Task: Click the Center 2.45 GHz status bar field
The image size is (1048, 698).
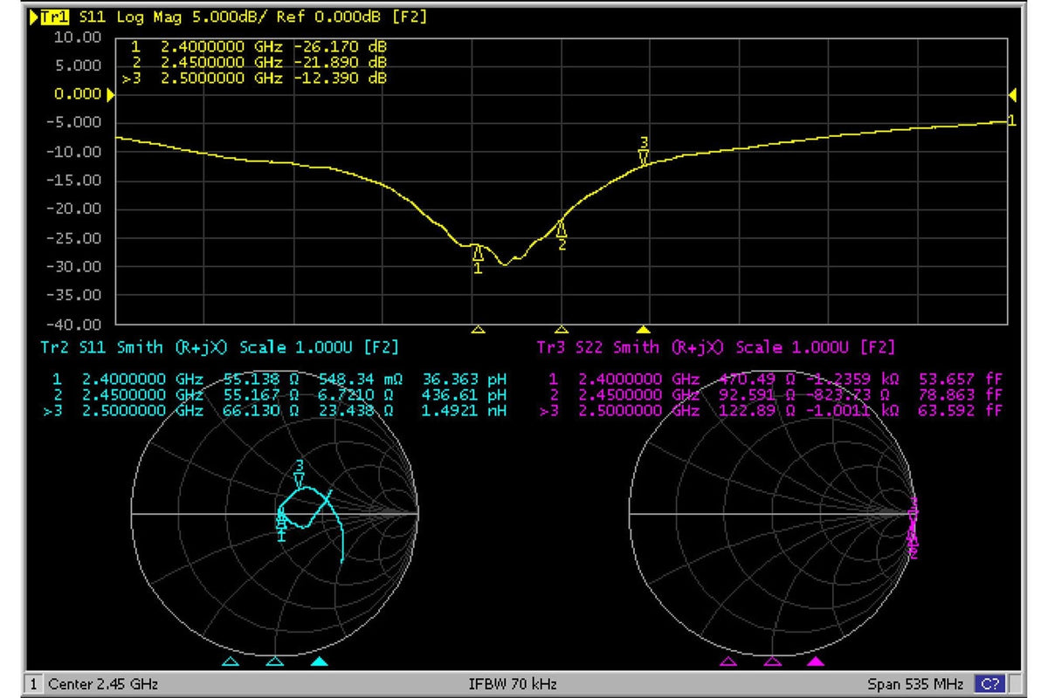Action: pos(103,683)
